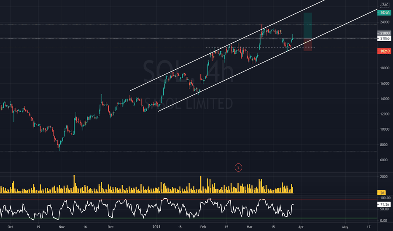Image resolution: width=393 pixels, height=231 pixels.
Task: Click the red overbought line in oscillator pane
Action: tap(188, 200)
